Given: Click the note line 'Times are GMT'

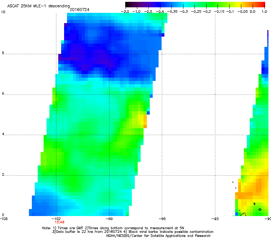Looking at the screenshot, I should point(70,228).
